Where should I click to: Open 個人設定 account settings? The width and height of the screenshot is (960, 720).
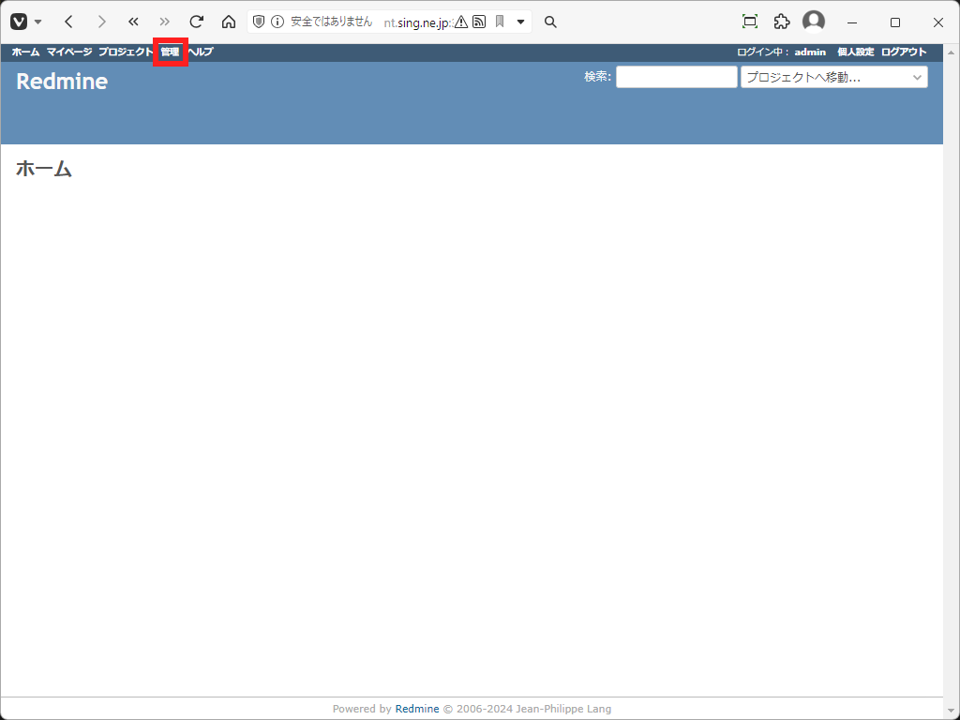tap(855, 52)
